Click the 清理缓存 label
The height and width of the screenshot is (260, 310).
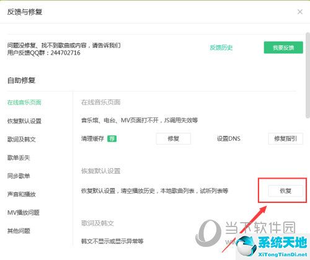click(92, 138)
